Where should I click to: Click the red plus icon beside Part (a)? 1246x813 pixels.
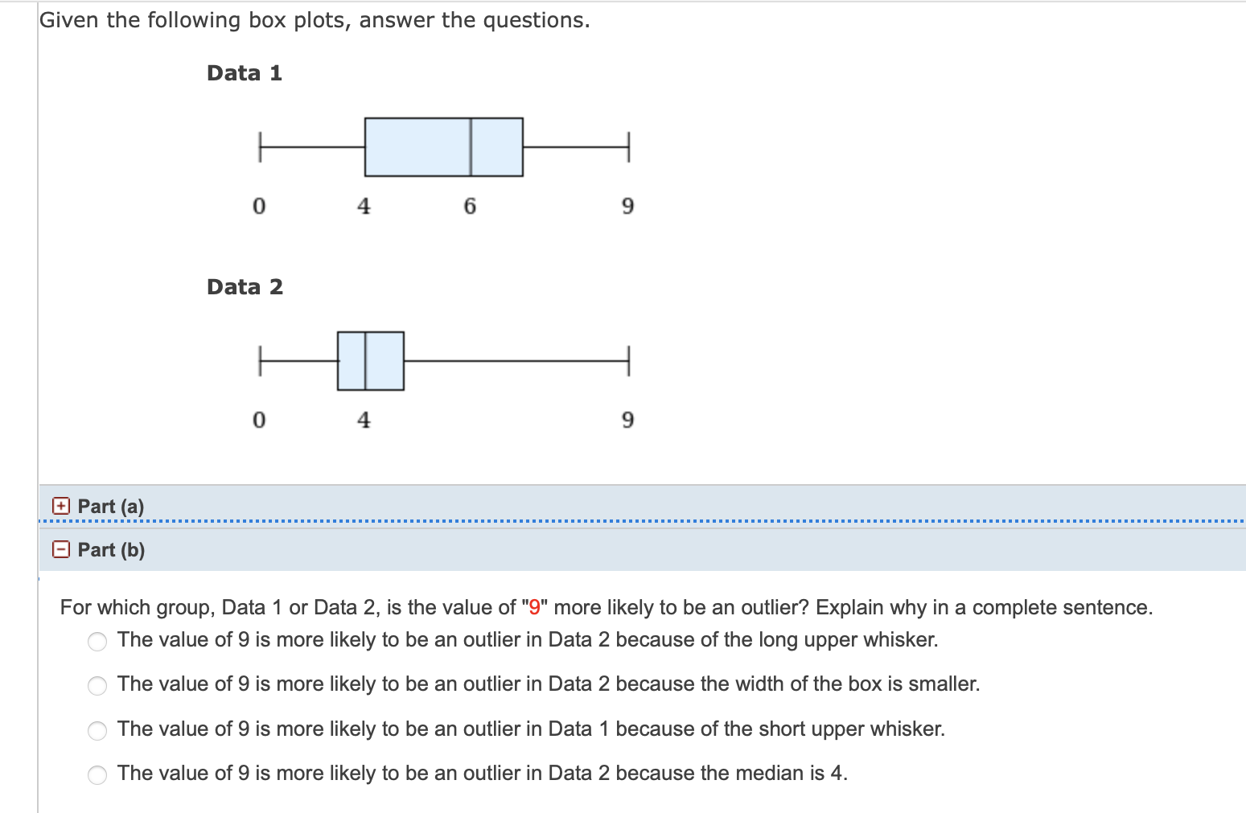pos(60,506)
